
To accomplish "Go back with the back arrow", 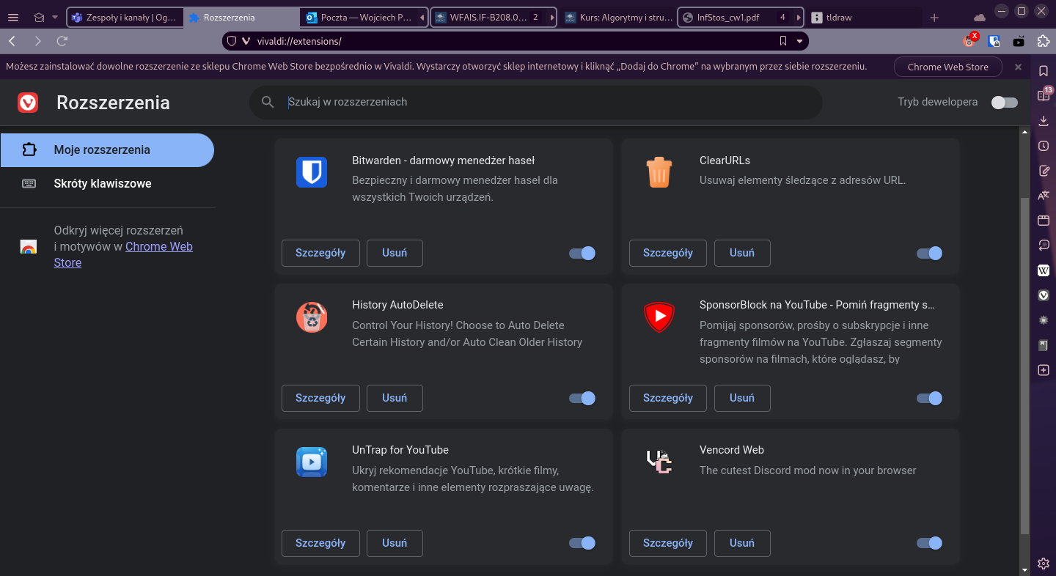I will [12, 41].
